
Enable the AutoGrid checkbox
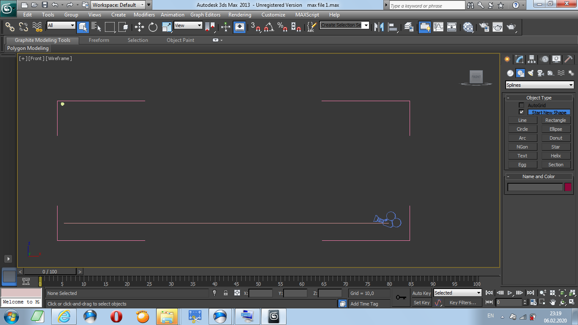pyautogui.click(x=521, y=105)
